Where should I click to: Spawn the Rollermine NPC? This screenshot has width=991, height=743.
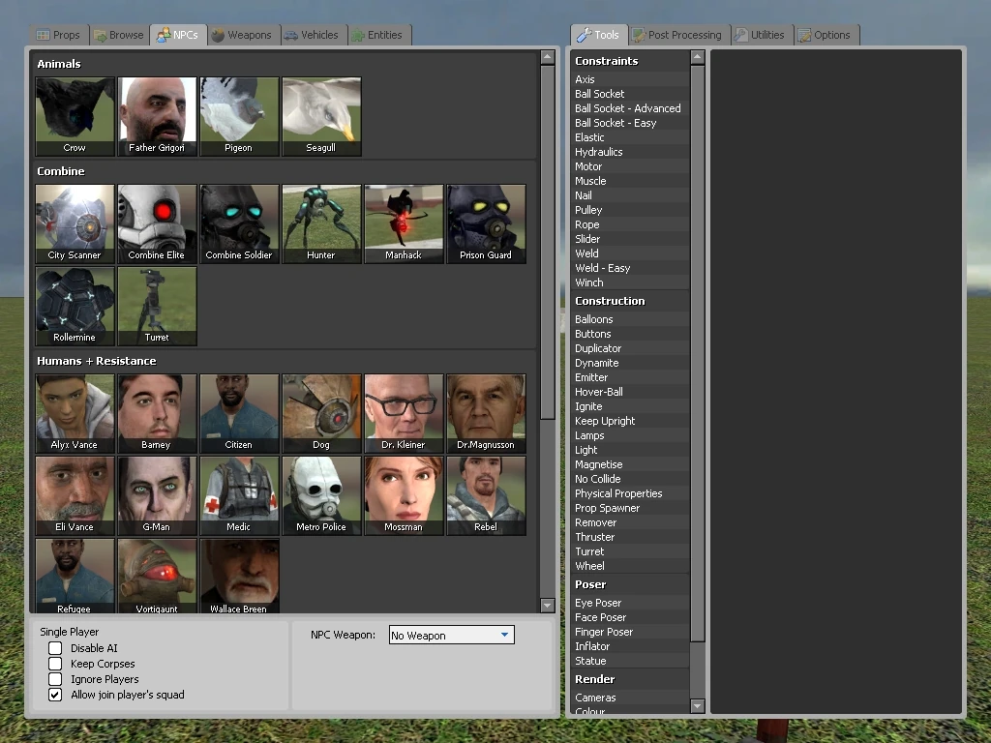point(75,306)
